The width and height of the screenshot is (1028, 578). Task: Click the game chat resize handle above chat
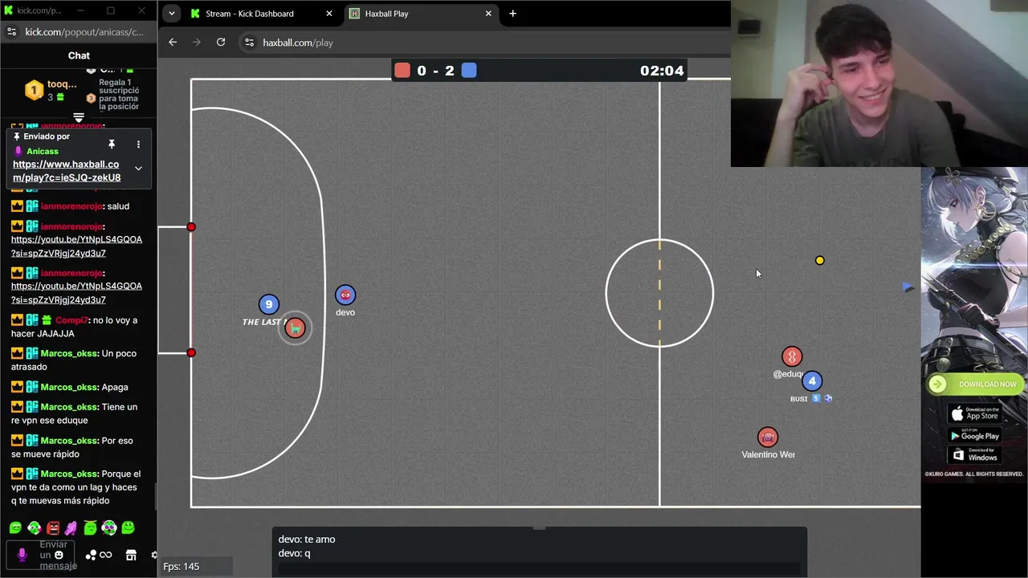[x=539, y=528]
